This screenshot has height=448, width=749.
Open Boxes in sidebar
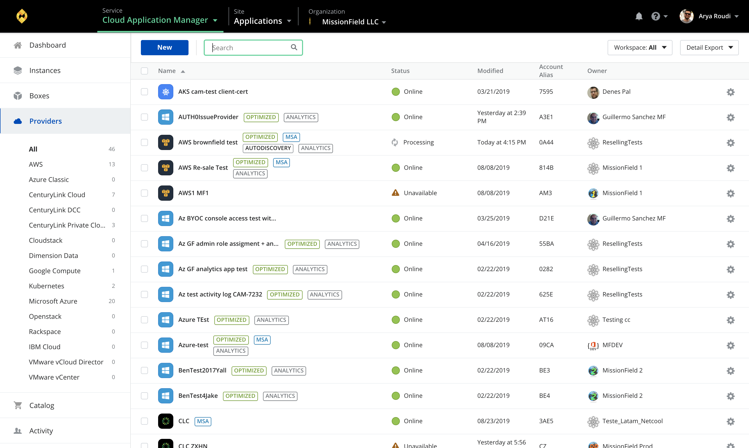point(65,96)
